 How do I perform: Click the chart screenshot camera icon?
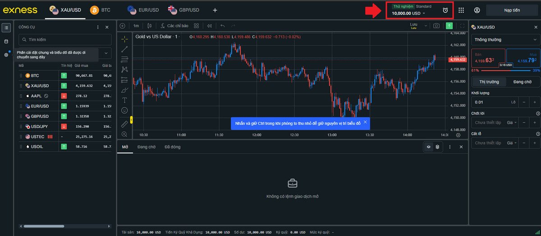click(436, 26)
